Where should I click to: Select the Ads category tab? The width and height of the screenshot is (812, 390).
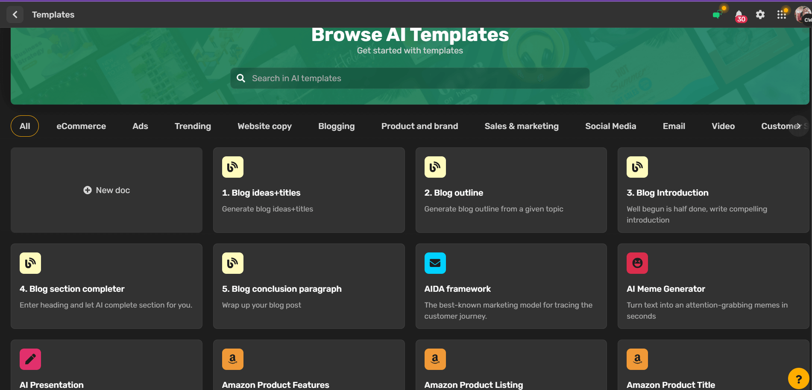140,126
